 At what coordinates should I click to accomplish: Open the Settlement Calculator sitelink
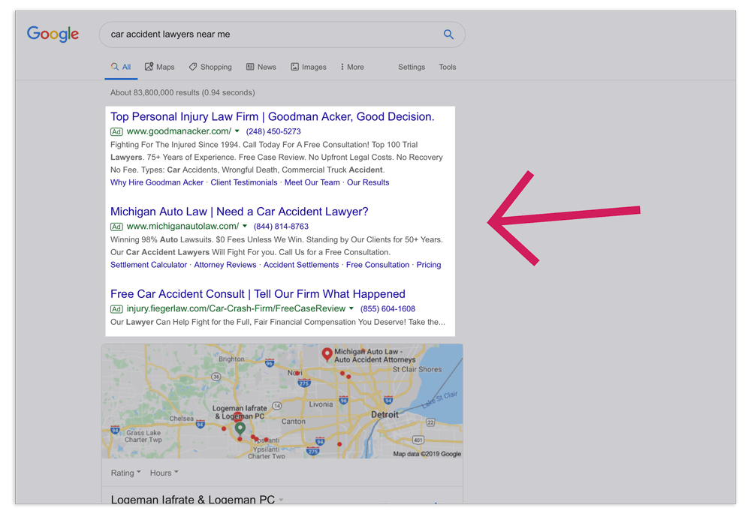[x=149, y=265]
